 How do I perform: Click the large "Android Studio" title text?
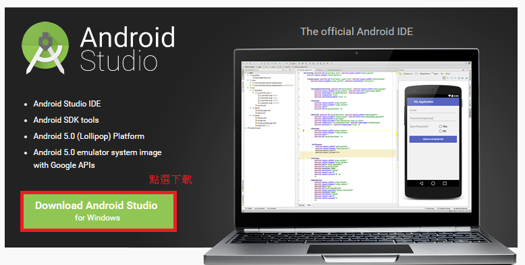(x=128, y=49)
